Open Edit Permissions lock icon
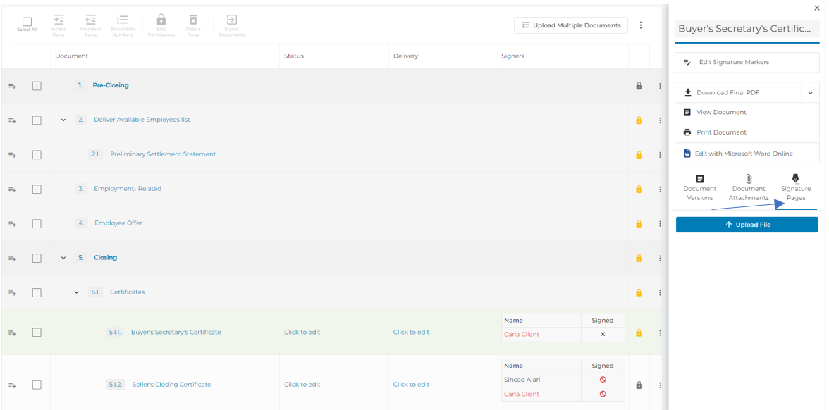Image resolution: width=829 pixels, height=410 pixels. (161, 20)
